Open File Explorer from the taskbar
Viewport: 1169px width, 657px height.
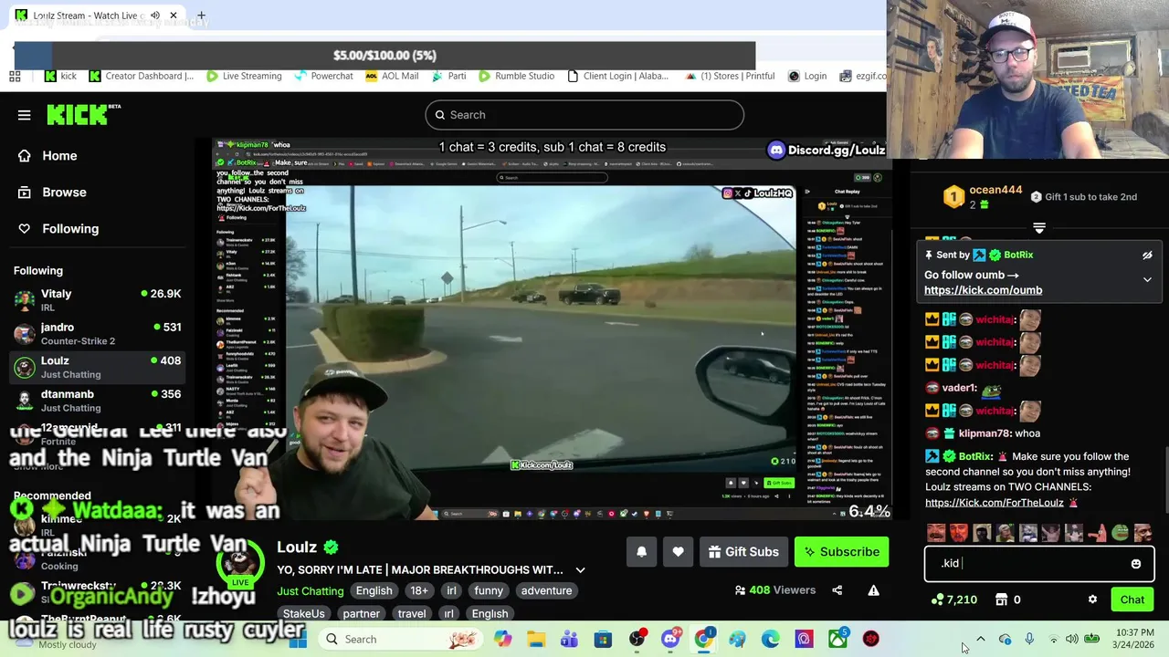pos(536,640)
